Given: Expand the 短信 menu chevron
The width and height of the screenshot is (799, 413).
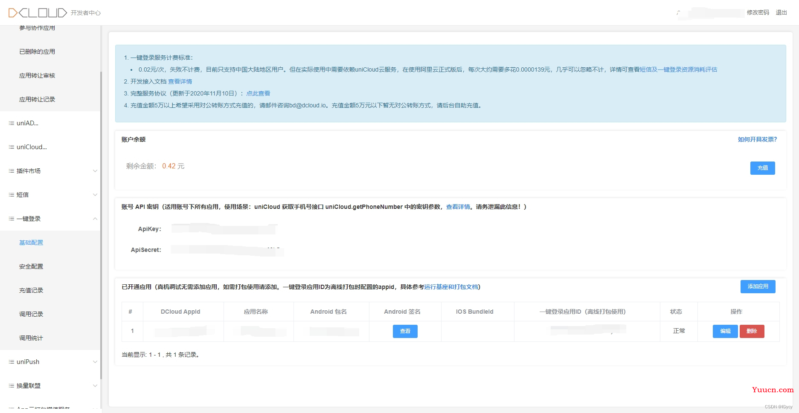Looking at the screenshot, I should (95, 195).
